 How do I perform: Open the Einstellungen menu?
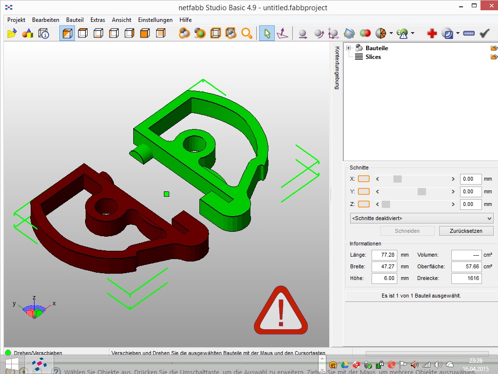click(155, 20)
